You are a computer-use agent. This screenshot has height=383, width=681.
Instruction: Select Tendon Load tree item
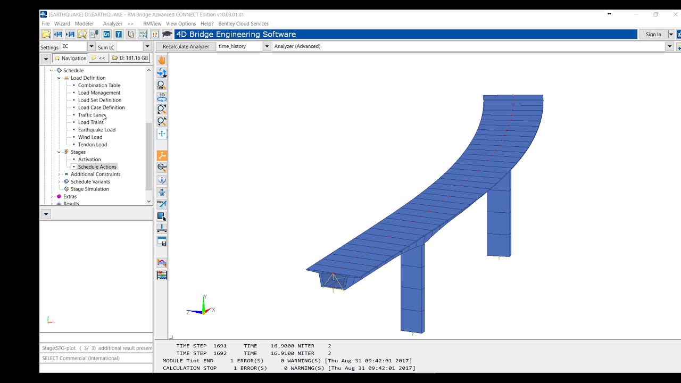coord(93,145)
